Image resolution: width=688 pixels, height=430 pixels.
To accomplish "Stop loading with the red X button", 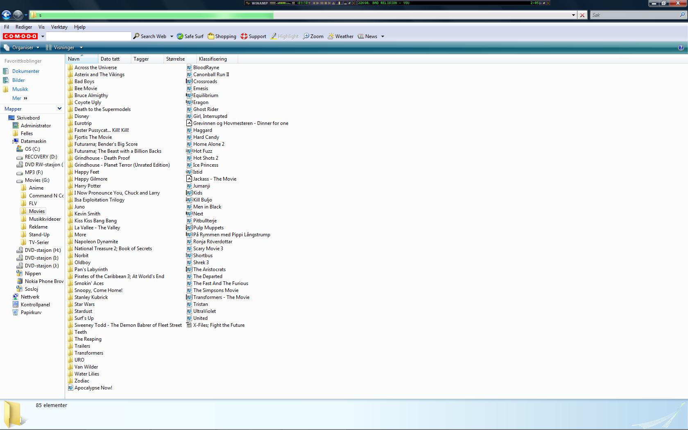I will click(582, 15).
